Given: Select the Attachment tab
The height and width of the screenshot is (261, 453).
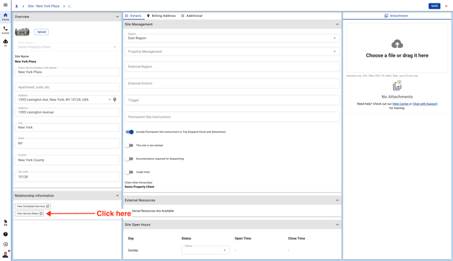Looking at the screenshot, I should coord(396,16).
